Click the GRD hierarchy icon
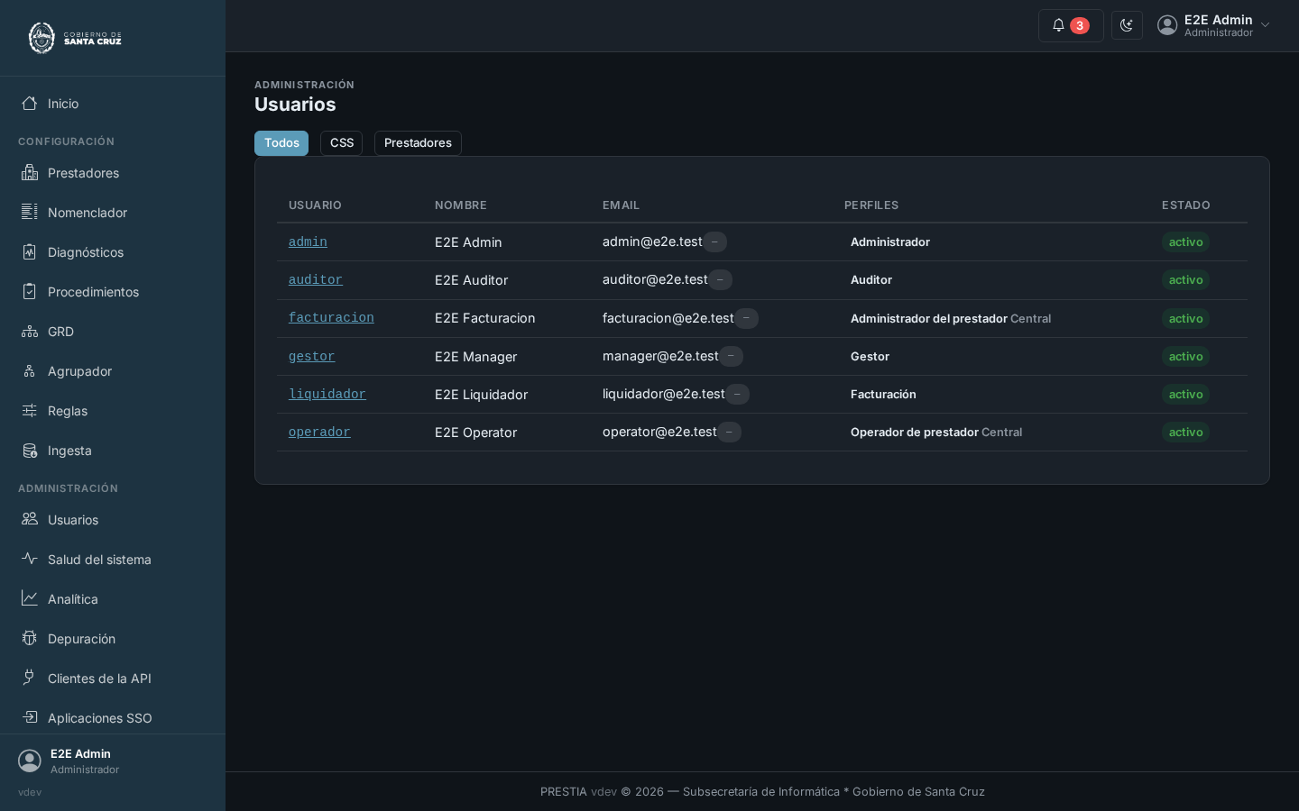The width and height of the screenshot is (1299, 811). [30, 332]
